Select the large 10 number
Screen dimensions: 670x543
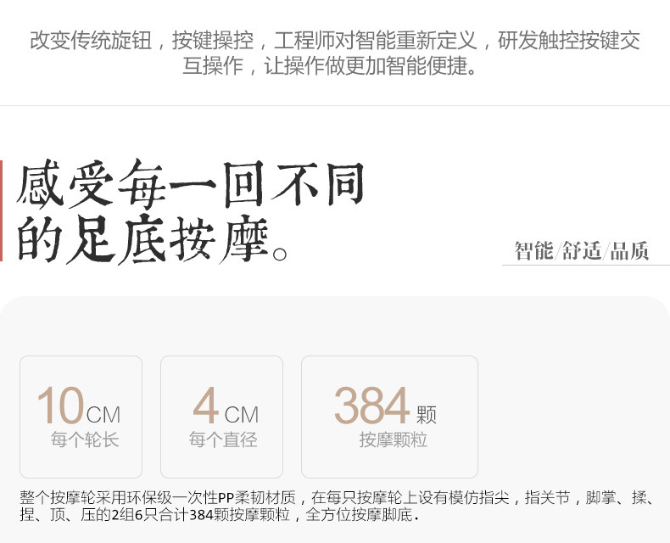pyautogui.click(x=61, y=405)
